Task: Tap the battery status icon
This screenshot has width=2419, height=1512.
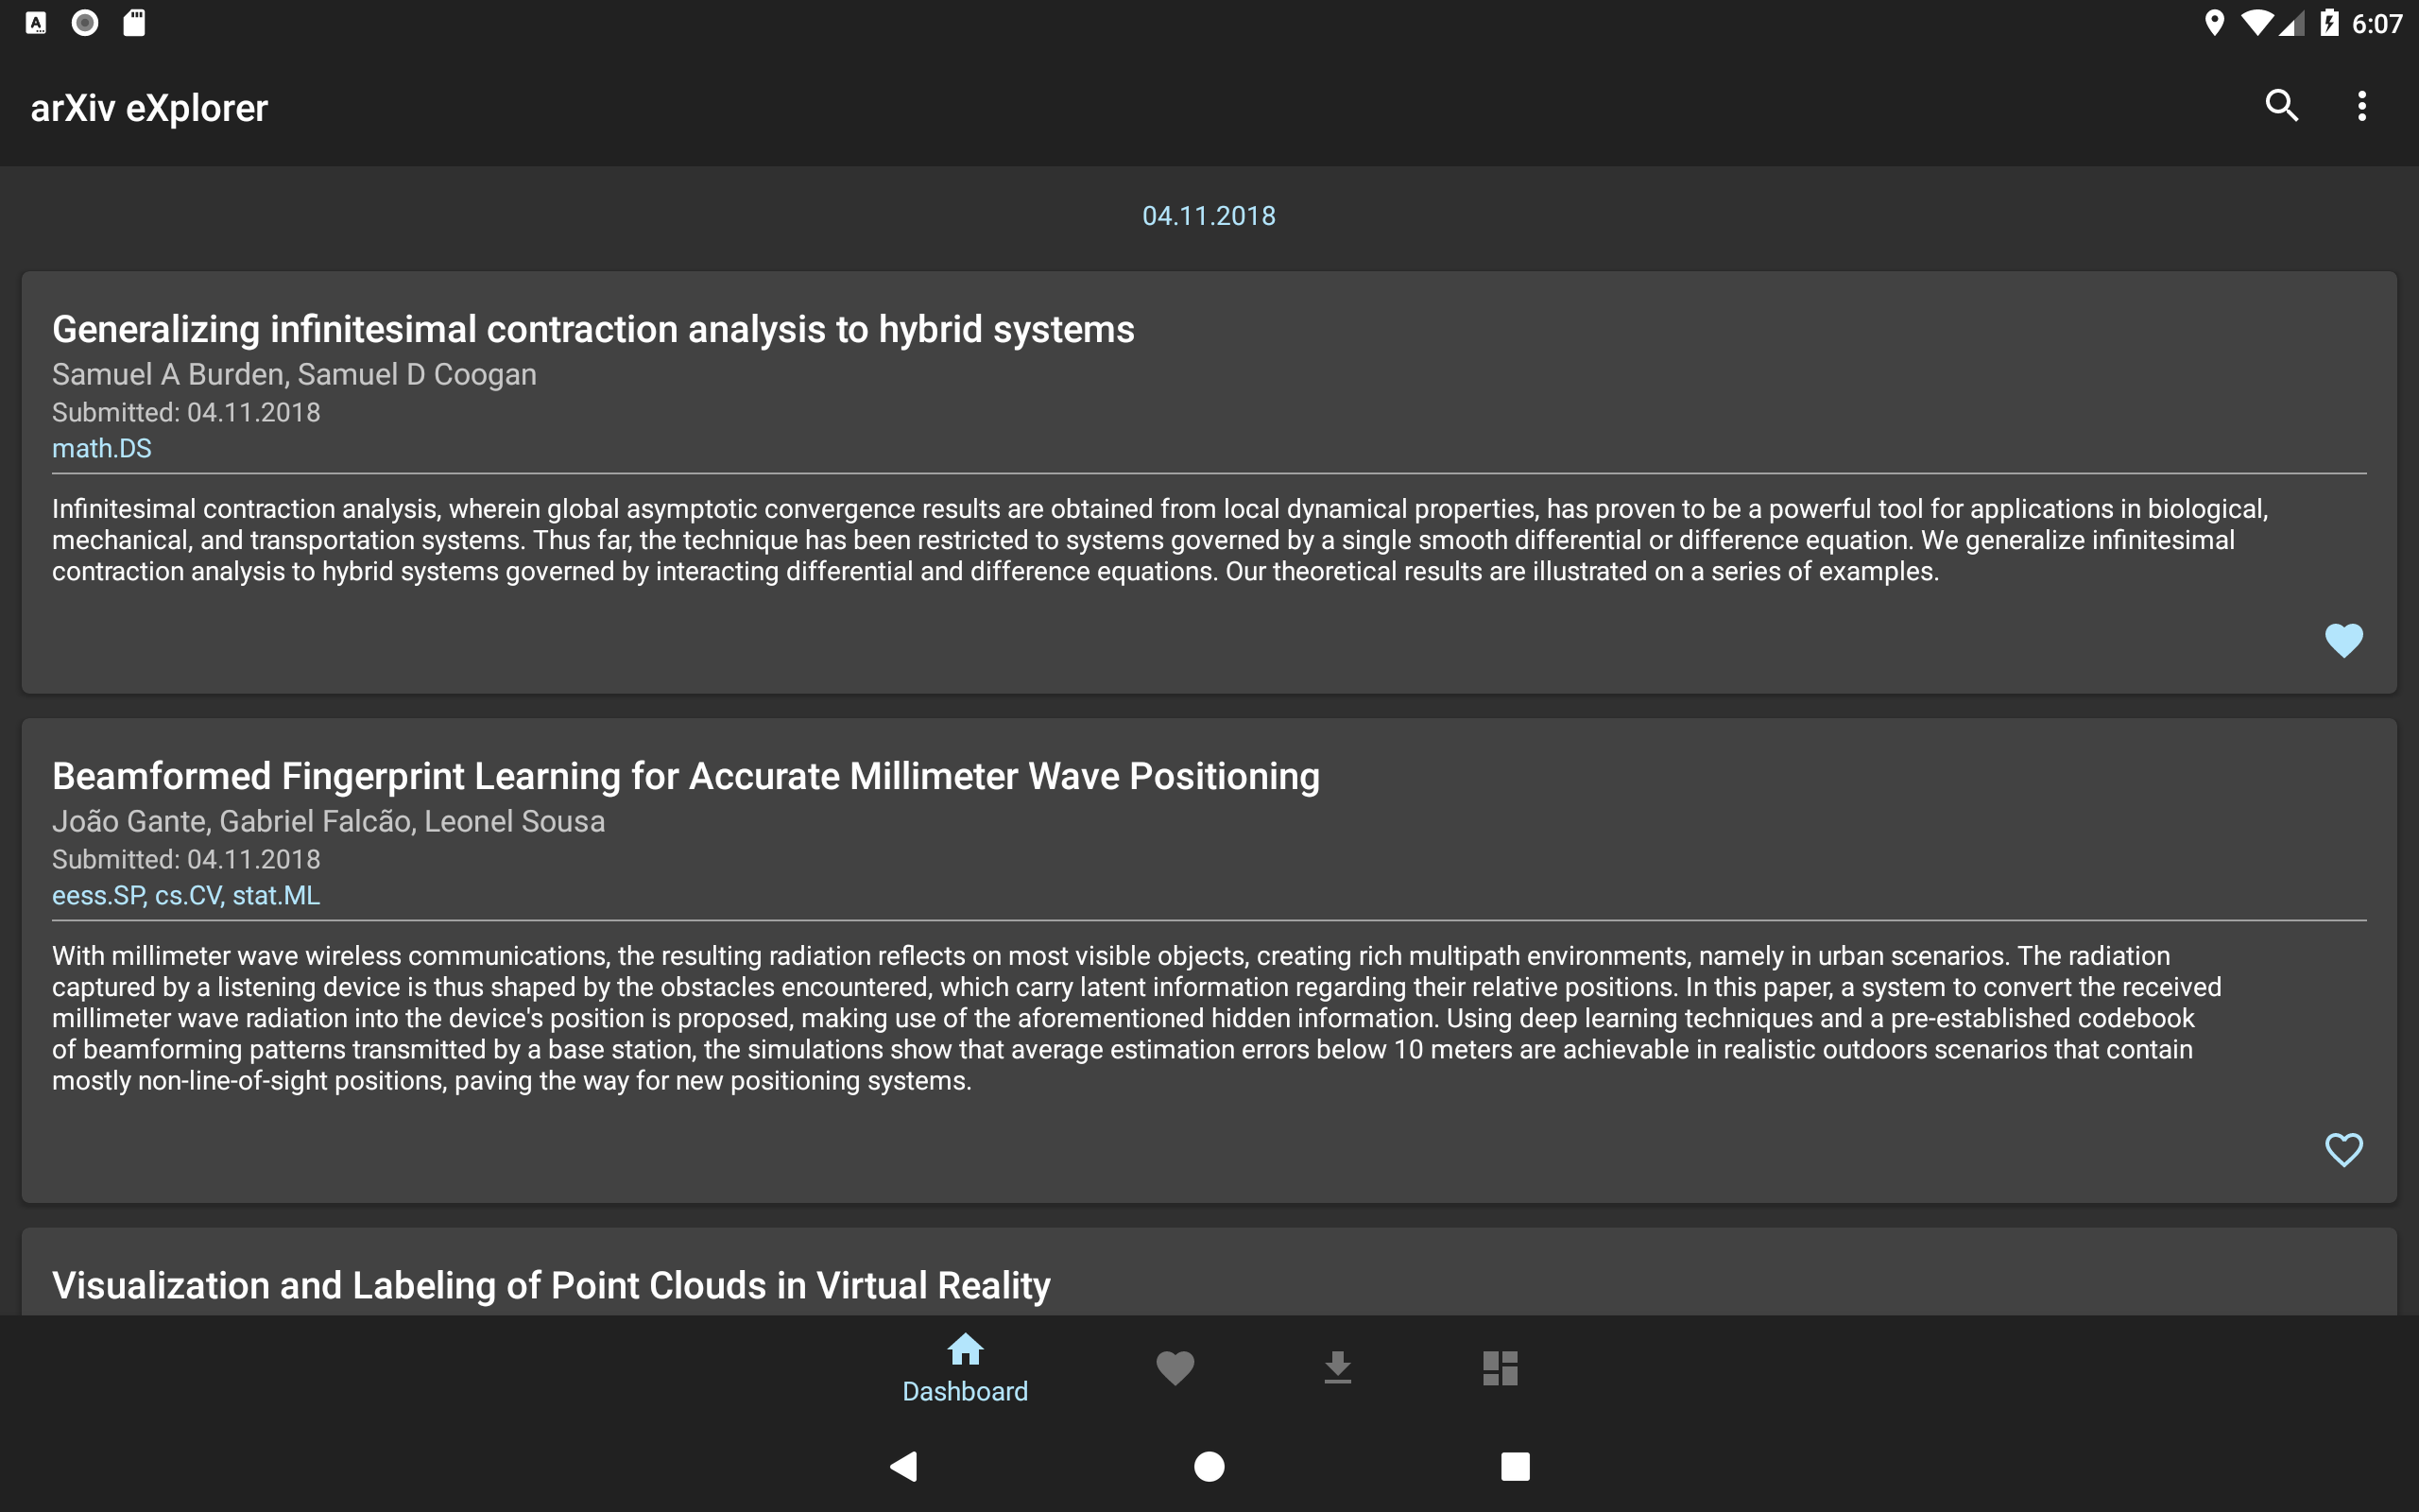Action: click(2329, 23)
